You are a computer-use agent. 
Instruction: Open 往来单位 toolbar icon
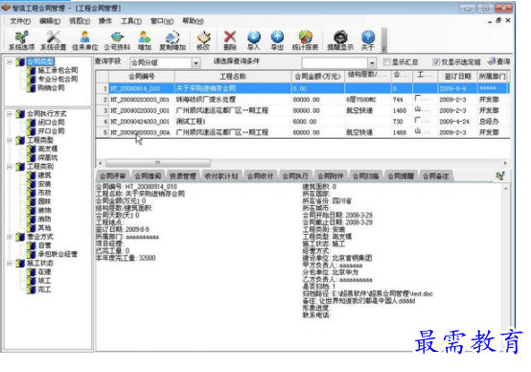tap(85, 40)
